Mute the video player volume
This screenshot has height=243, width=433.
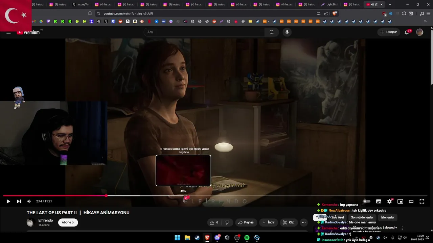[29, 201]
